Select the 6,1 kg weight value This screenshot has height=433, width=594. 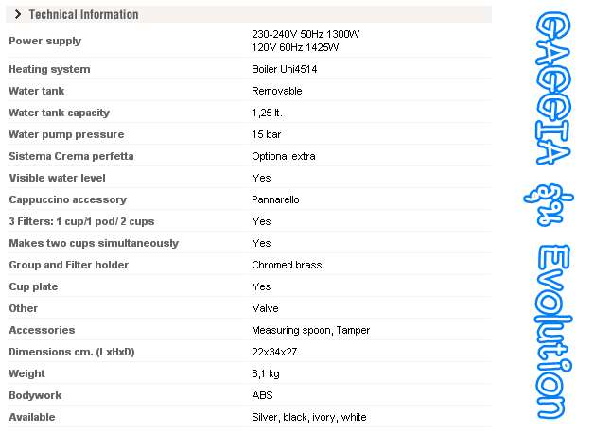point(267,373)
